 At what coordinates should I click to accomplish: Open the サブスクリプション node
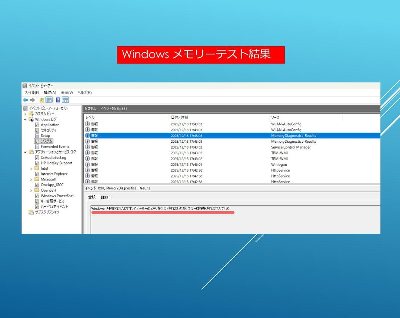tap(47, 212)
